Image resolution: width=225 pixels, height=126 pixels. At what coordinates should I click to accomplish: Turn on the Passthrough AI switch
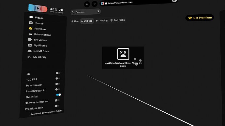(x=57, y=89)
